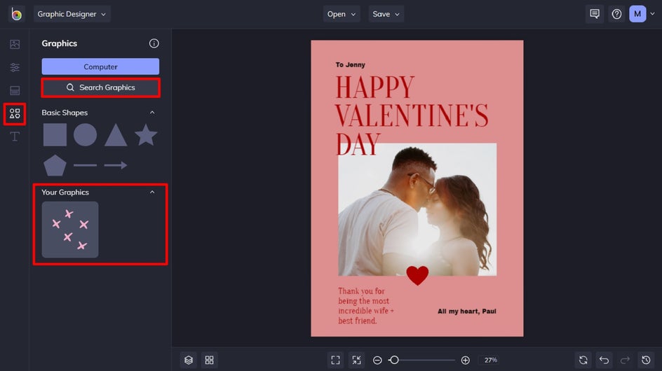662x371 pixels.
Task: Open the feedback chat icon
Action: 595,14
